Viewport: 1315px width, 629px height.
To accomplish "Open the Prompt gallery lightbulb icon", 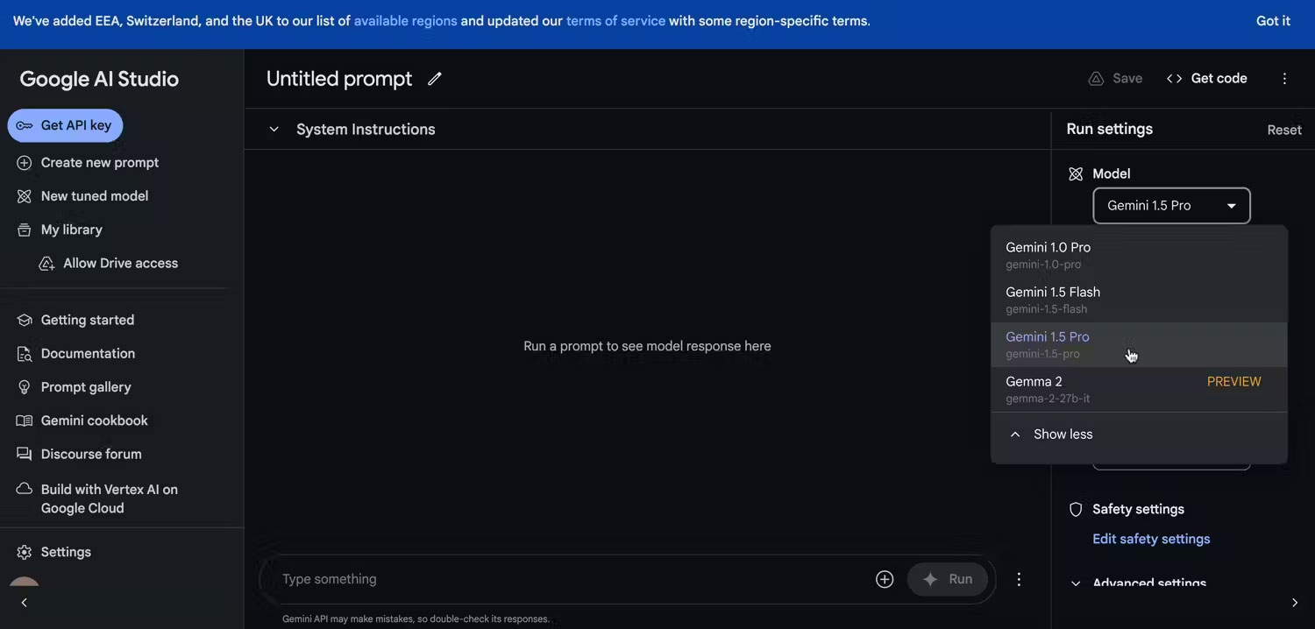I will pos(24,386).
